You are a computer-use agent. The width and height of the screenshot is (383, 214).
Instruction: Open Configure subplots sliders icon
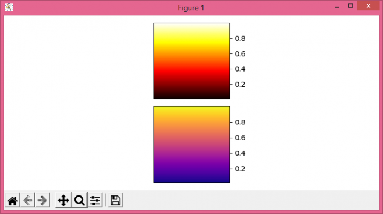[x=95, y=200]
